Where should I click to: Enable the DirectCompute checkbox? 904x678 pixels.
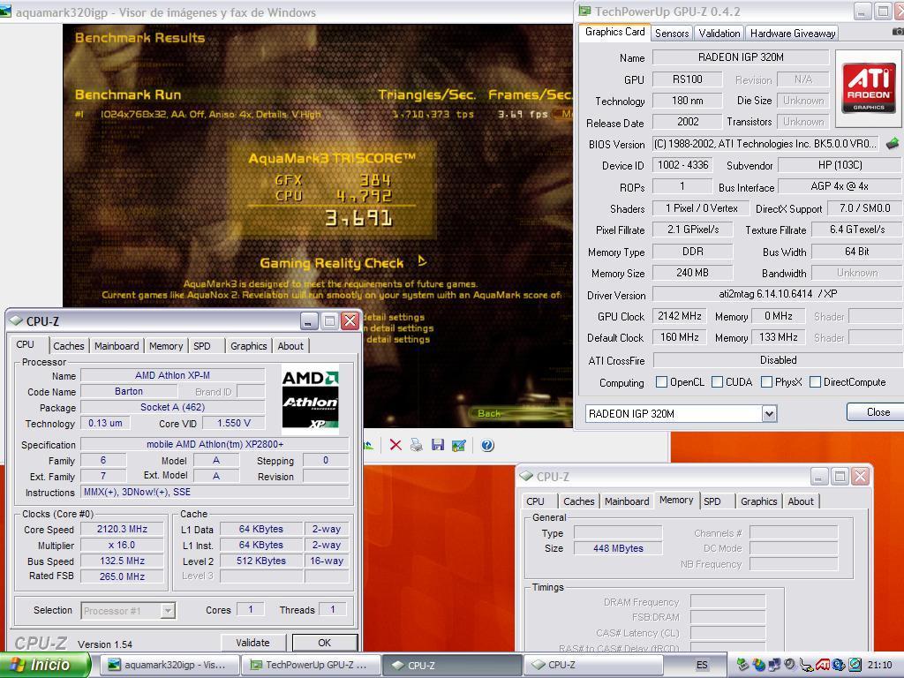[815, 381]
